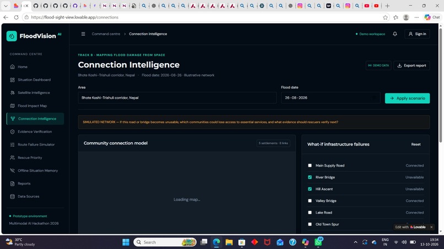Click the Loading map placeholder text
The image size is (444, 249).
point(187,200)
